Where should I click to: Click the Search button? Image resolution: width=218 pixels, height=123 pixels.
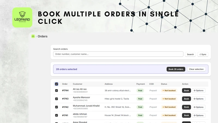click(x=190, y=54)
